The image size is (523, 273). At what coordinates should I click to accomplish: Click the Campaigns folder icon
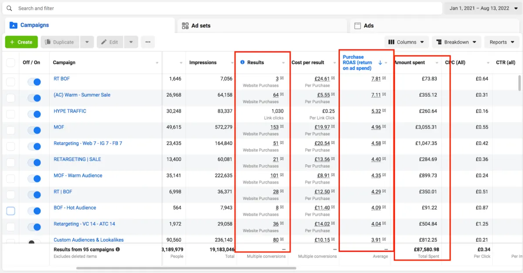[13, 25]
